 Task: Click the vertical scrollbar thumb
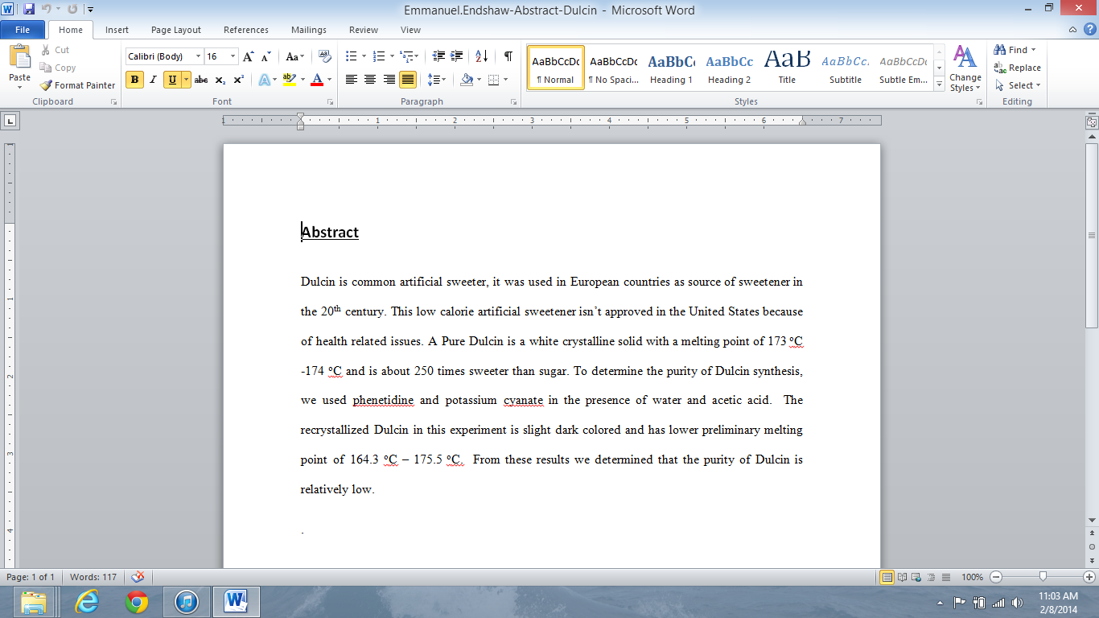point(1092,236)
